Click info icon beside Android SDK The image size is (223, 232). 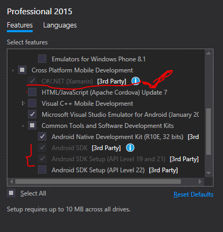tap(130, 147)
